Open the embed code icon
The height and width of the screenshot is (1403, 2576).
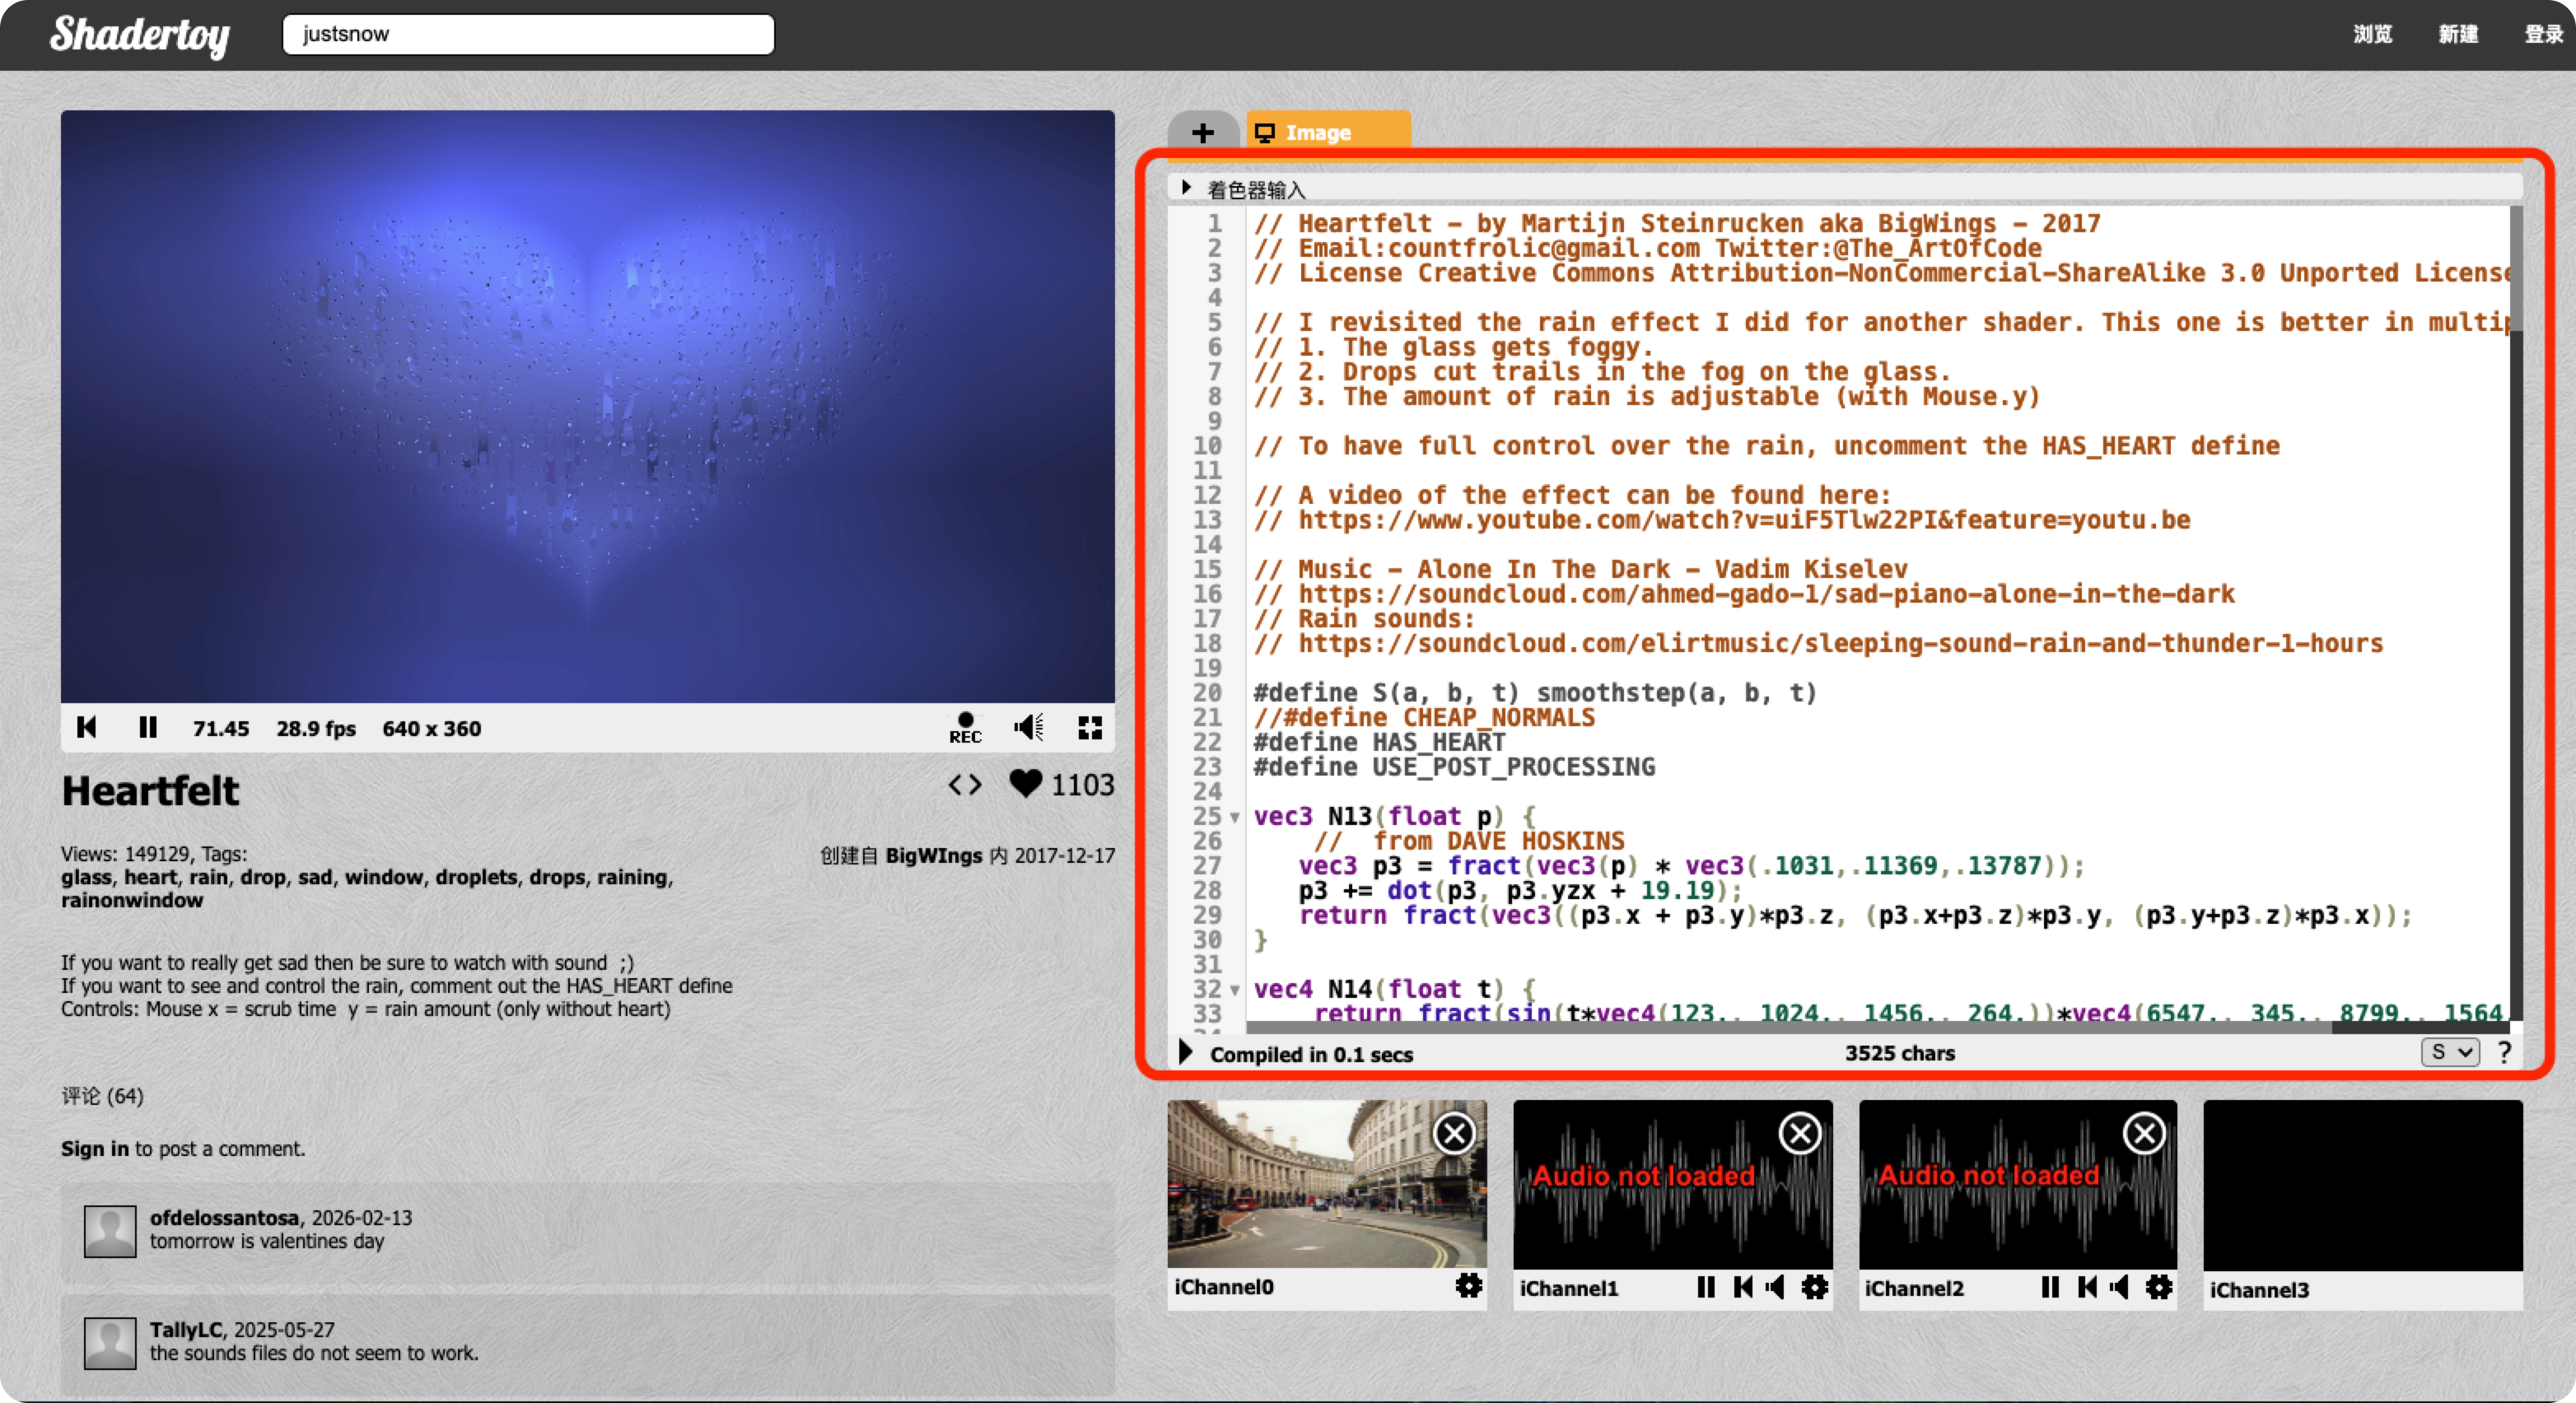965,785
